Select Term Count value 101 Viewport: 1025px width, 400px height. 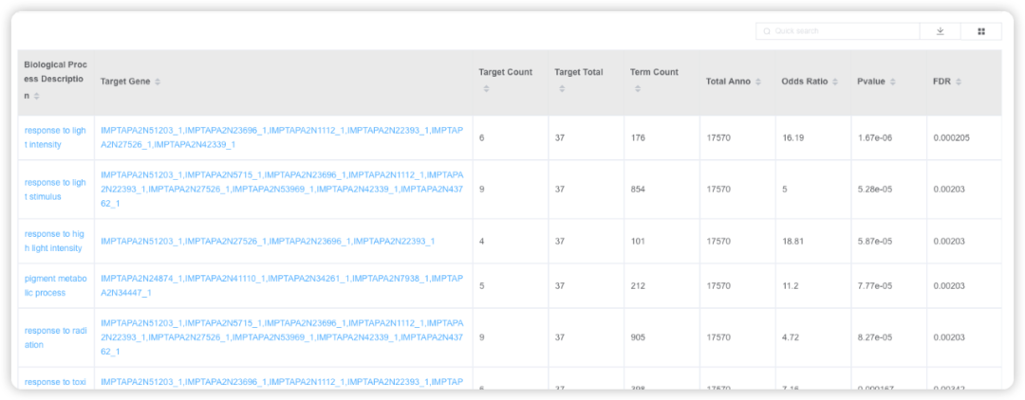[638, 242]
